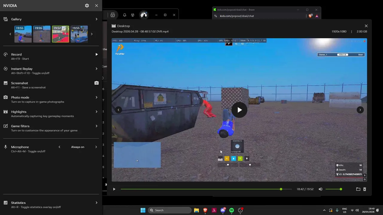Switch microphone mode to previous option
383x215 pixels.
pyautogui.click(x=59, y=147)
